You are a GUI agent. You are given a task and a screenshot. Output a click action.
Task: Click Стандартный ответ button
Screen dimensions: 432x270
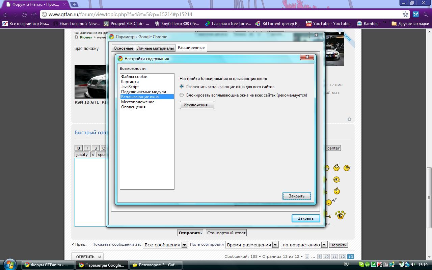226,233
